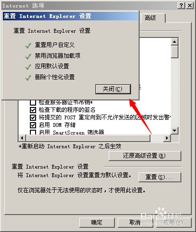
Task: Uncheck 检查下载的程序的签名 checkbox
Action: 33,110
